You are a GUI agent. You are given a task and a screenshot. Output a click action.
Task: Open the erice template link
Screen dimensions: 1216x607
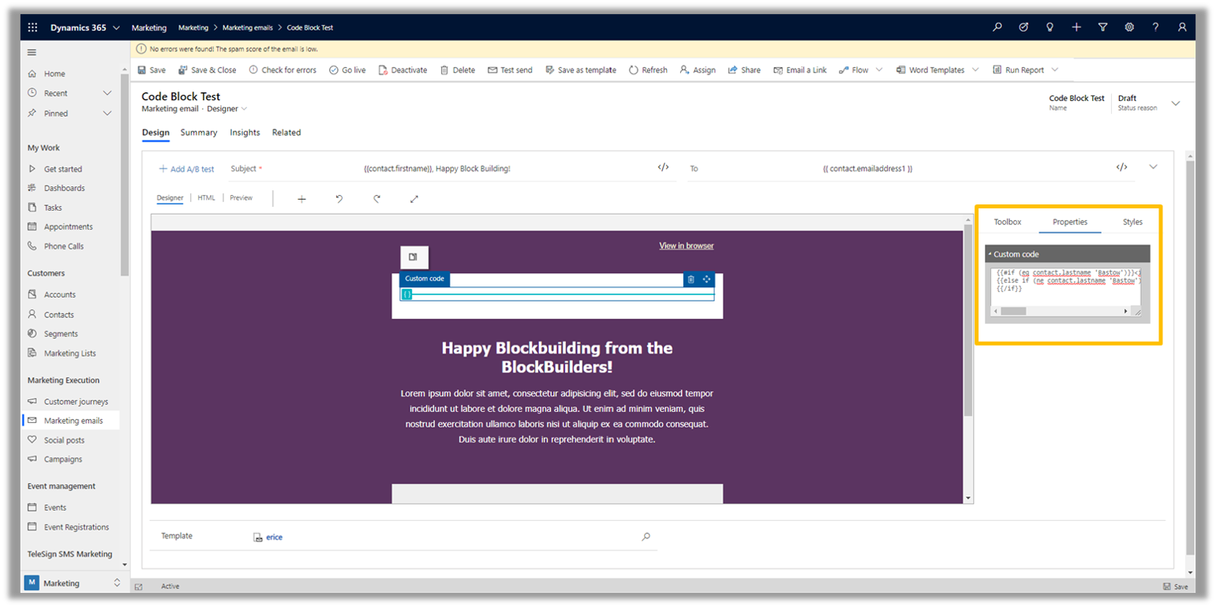(274, 538)
